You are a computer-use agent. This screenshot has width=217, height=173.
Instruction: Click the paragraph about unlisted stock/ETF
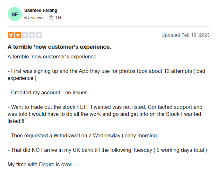click(105, 114)
